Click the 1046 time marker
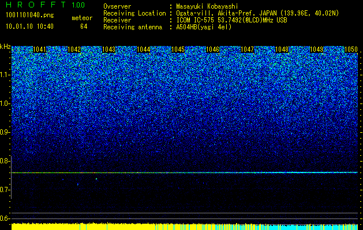The image size is (363, 230). (x=212, y=49)
